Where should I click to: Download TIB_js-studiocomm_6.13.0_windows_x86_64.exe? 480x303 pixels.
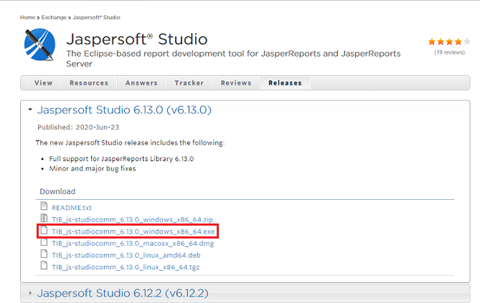click(x=133, y=231)
